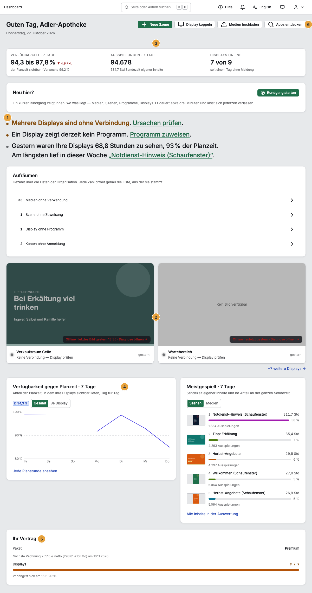
Task: Start the tour with Rundgang starten
Action: 278,93
